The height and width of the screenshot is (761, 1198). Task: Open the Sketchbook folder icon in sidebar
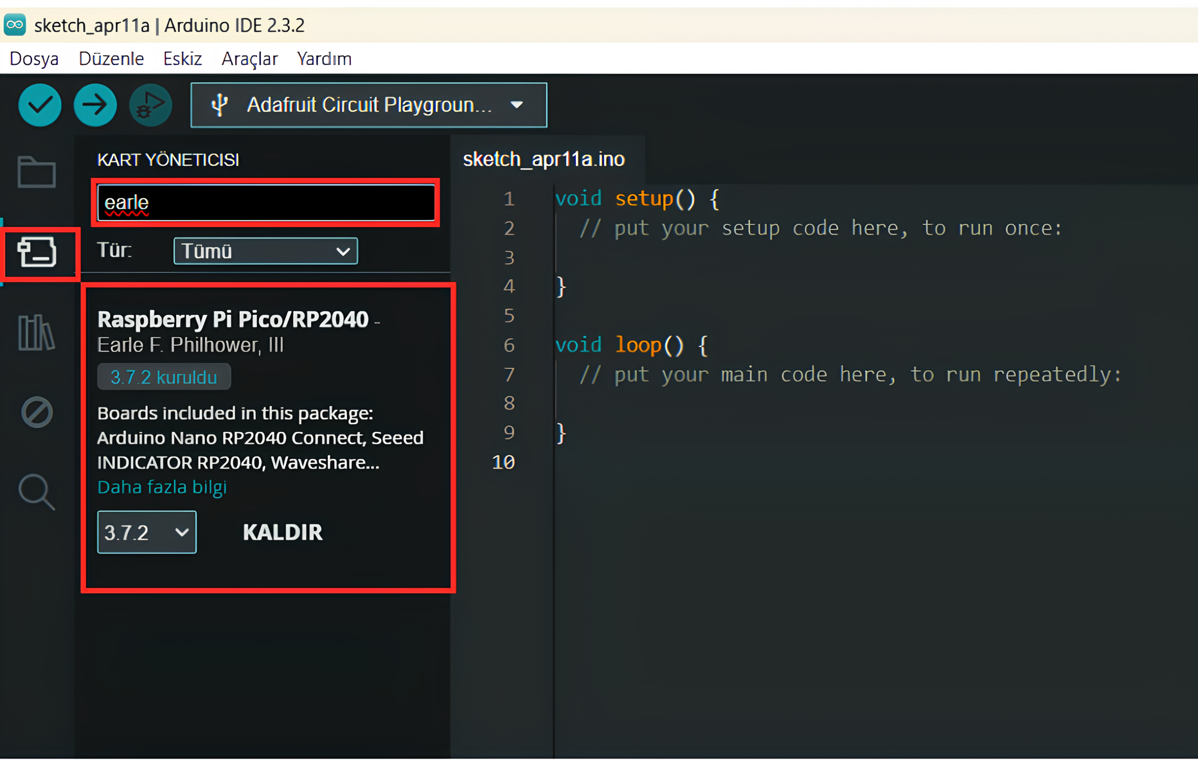pyautogui.click(x=37, y=172)
